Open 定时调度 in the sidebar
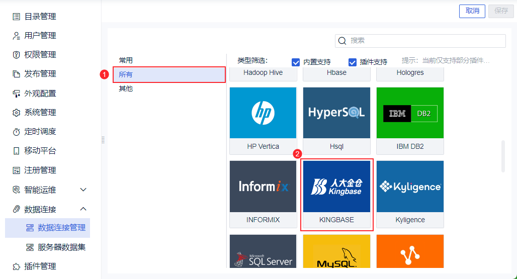The height and width of the screenshot is (279, 517). (x=40, y=132)
